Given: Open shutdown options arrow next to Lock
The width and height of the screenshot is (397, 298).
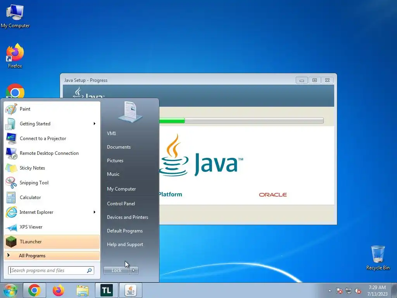Looking at the screenshot, I should click(x=134, y=270).
